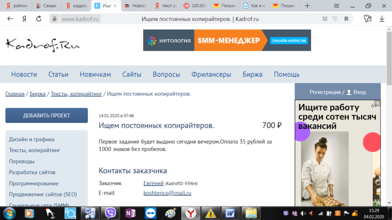Select the 'Дизайн и графика' category
The image size is (392, 220).
31,139
